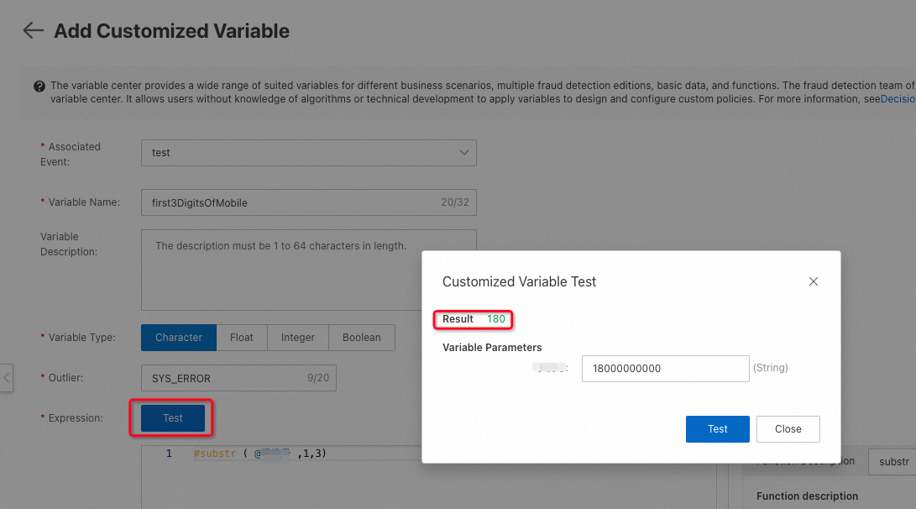Go back using the arrow beside Add Customized Variable
This screenshot has width=916, height=509.
(34, 30)
